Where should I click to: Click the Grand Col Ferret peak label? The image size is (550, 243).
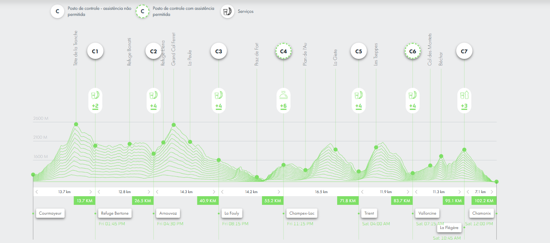[174, 49]
